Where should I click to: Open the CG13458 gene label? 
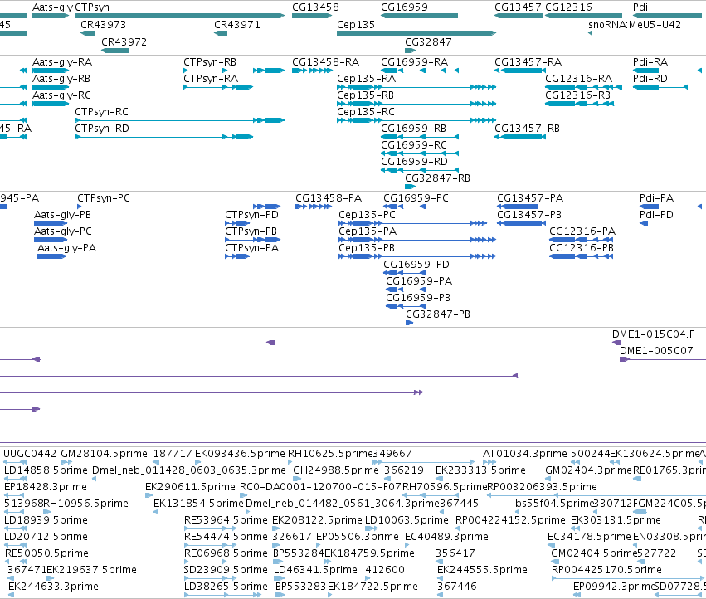(315, 7)
